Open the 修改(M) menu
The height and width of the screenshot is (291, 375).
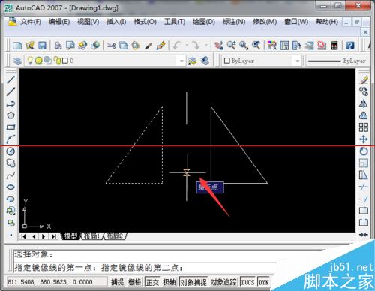coord(265,22)
